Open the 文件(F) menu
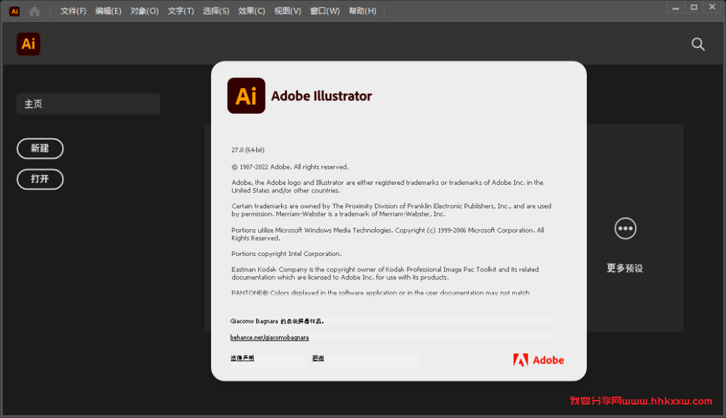This screenshot has width=726, height=418. [x=73, y=11]
